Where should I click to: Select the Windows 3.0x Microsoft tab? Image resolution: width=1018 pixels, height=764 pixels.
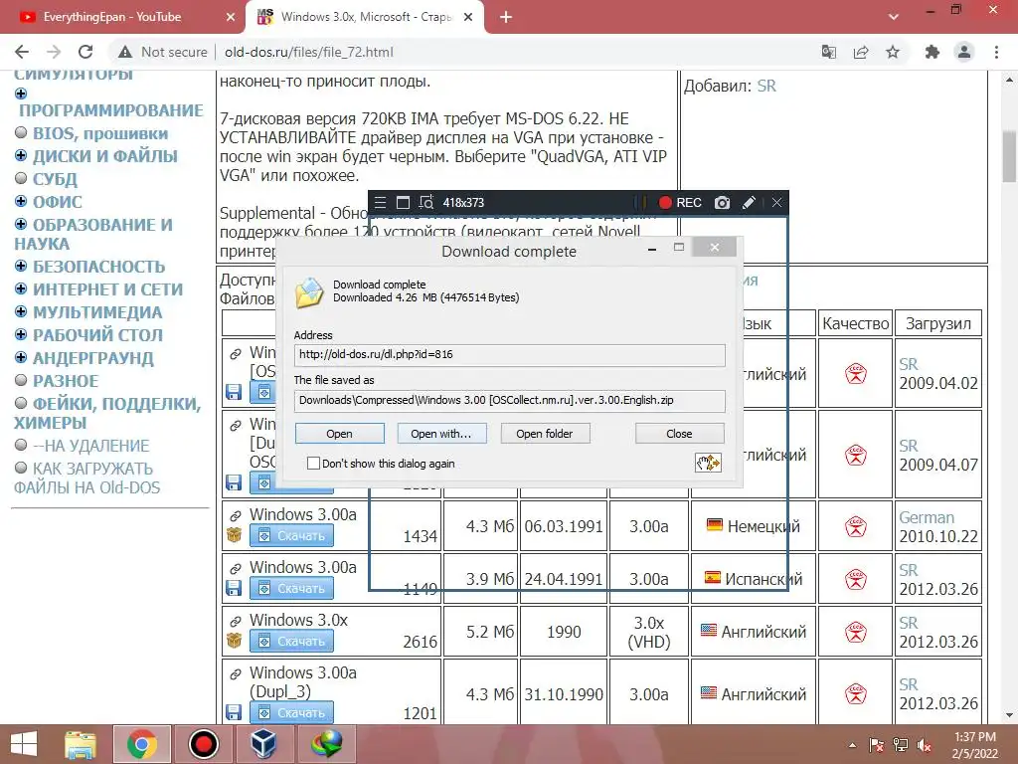[365, 17]
